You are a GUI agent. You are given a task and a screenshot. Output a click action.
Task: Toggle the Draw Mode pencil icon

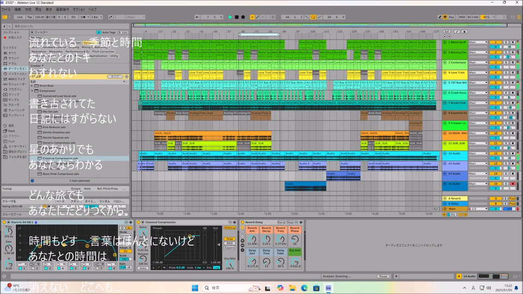coord(440,17)
